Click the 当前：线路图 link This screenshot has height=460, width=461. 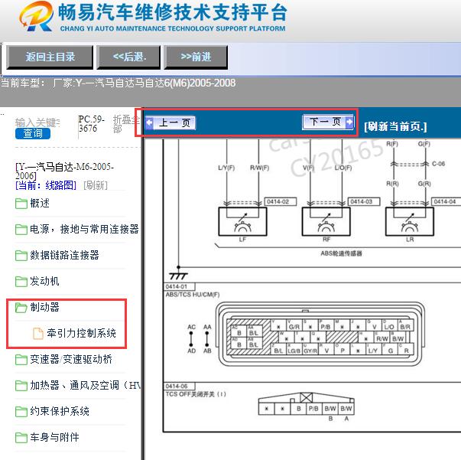point(46,185)
